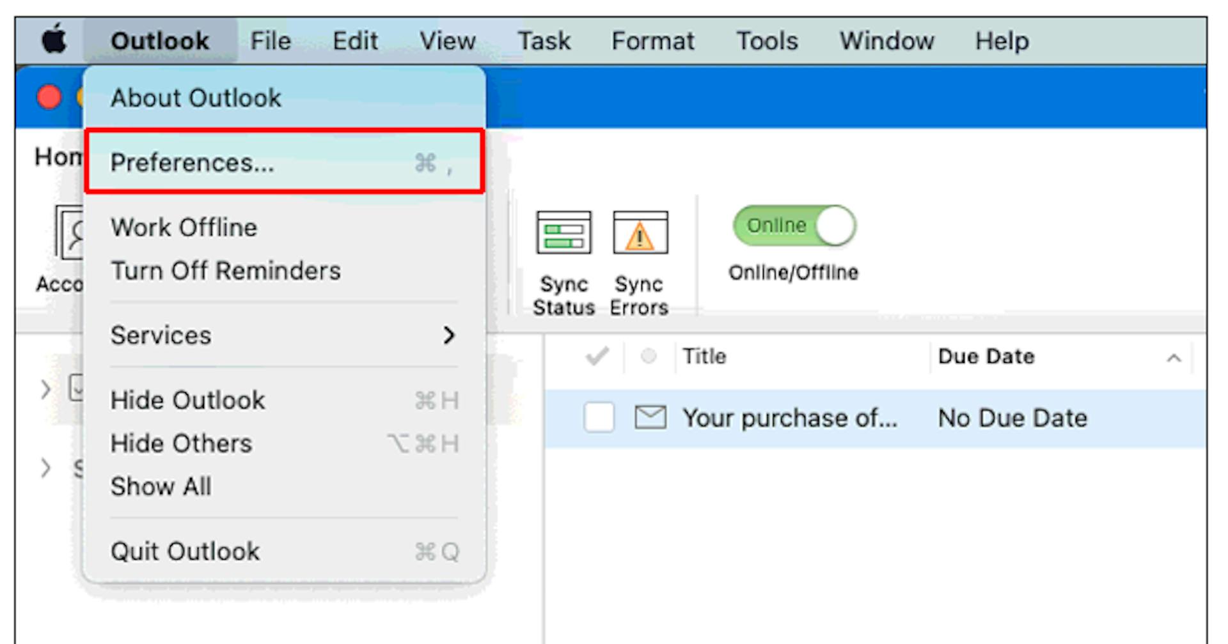Open the File menu

point(271,40)
